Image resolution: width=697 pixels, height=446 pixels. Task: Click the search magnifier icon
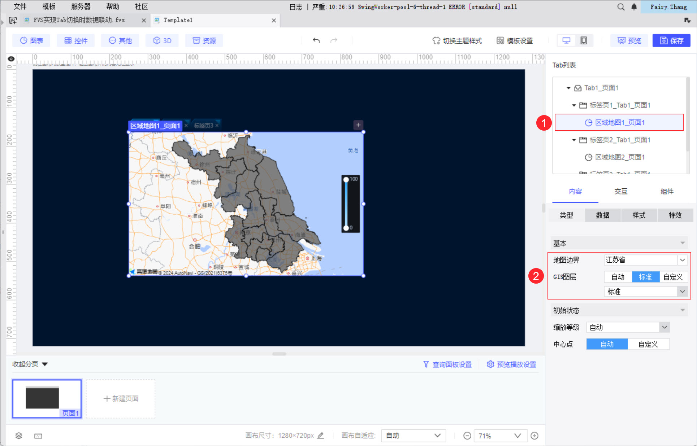coord(621,7)
